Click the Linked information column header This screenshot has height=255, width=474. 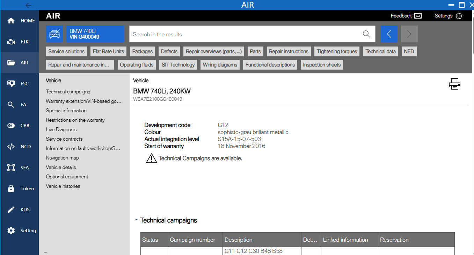point(349,240)
